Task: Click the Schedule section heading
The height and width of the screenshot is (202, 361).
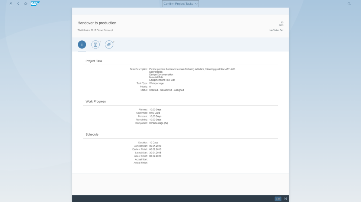Action: coord(92,135)
